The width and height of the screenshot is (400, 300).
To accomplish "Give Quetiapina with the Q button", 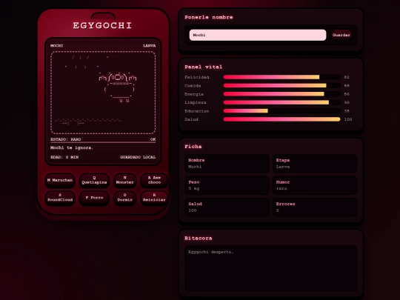I will pos(94,180).
